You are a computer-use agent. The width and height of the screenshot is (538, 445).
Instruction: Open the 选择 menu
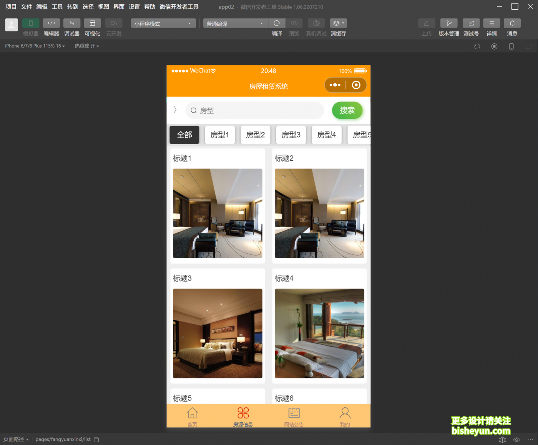pos(88,7)
